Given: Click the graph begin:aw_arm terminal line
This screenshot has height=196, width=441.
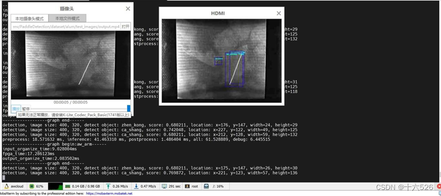Looking at the screenshot, I should 54,144.
